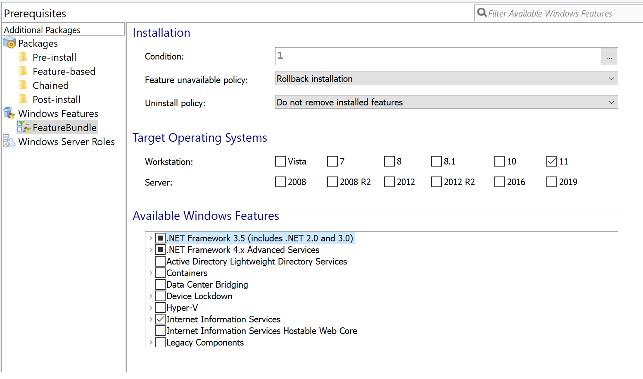The width and height of the screenshot is (643, 379).
Task: Click the Packages box icon
Action: tap(9, 43)
